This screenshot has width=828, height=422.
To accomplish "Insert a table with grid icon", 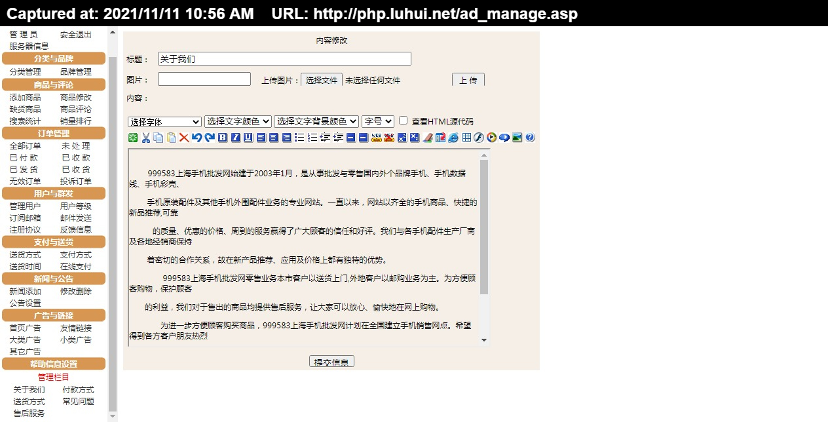I will click(466, 138).
